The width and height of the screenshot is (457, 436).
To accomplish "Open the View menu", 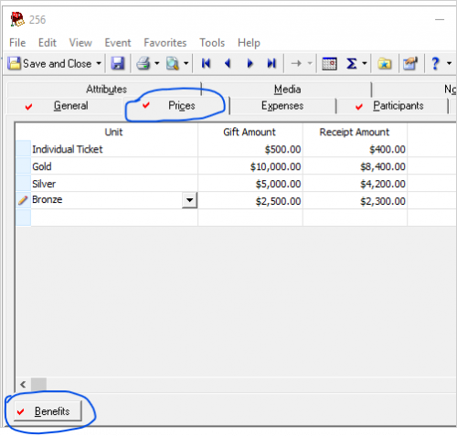I will click(x=80, y=43).
